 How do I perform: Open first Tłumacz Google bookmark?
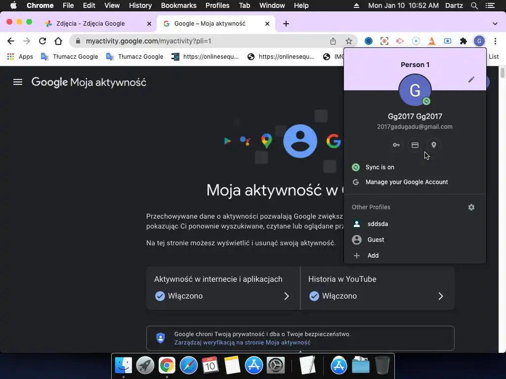(x=70, y=57)
